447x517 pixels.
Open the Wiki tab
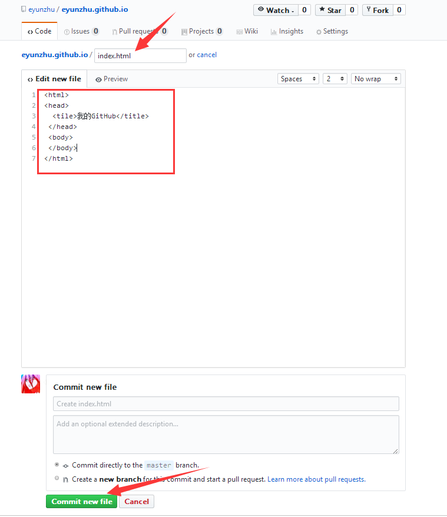click(247, 31)
